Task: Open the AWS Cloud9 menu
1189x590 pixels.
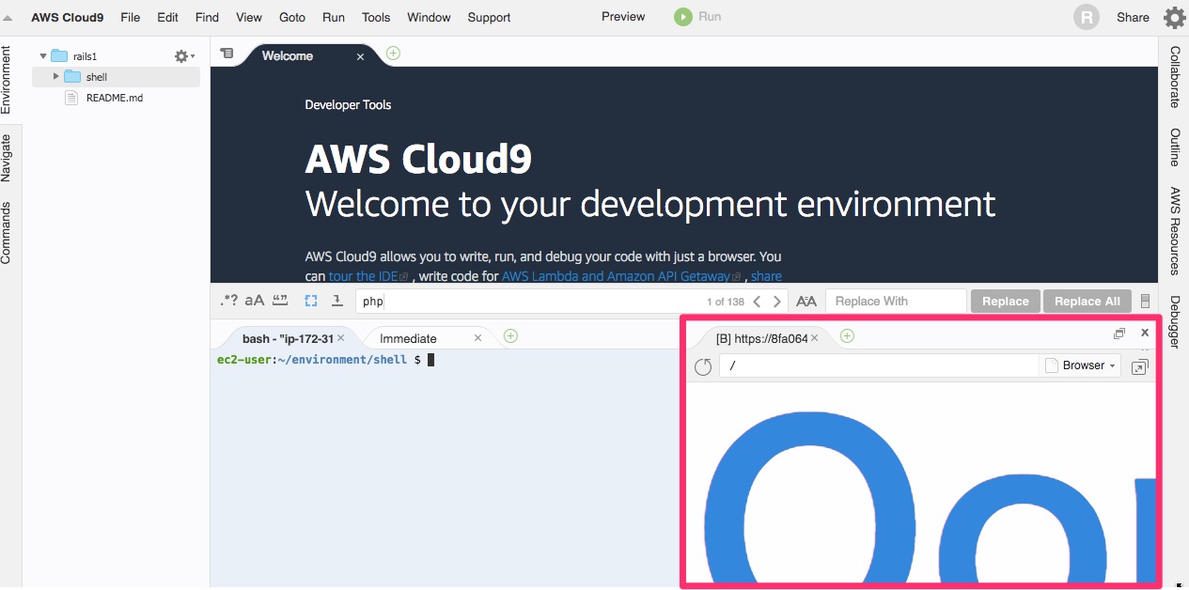Action: click(x=67, y=17)
